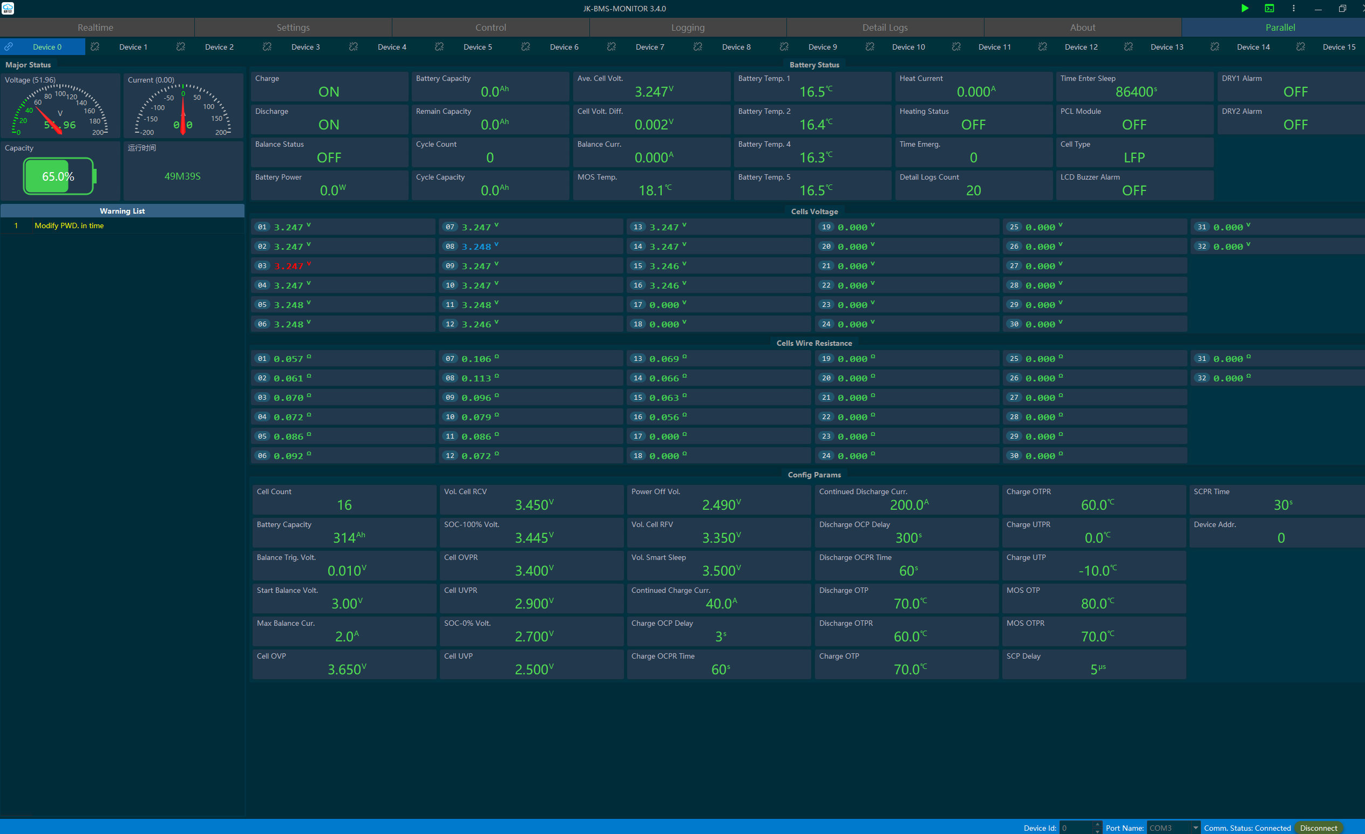Viewport: 1365px width, 834px height.
Task: Open the green terminal console icon
Action: [x=1269, y=8]
